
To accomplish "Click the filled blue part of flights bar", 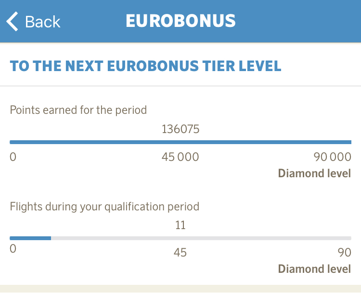I will 30,238.
